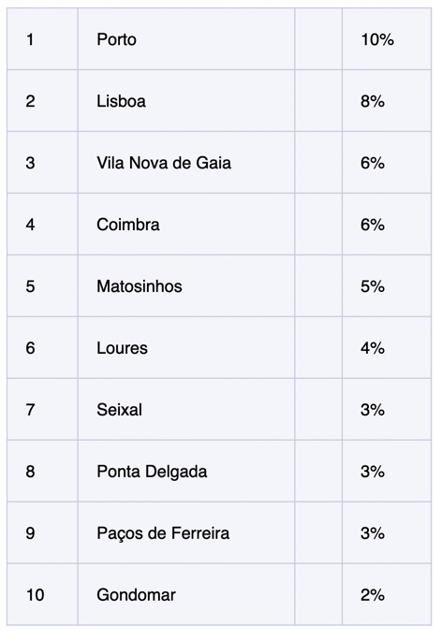442x641 pixels.
Task: Select the Paços de Ferreira cell
Action: pos(186,533)
